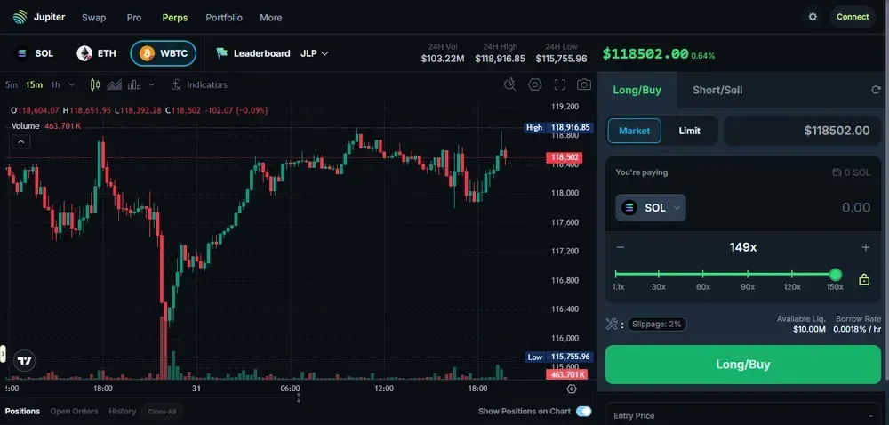Decrease leverage with minus button
This screenshot has width=889, height=425.
point(621,247)
